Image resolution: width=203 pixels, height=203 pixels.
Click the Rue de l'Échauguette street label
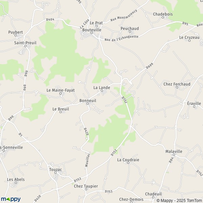coord(121,38)
